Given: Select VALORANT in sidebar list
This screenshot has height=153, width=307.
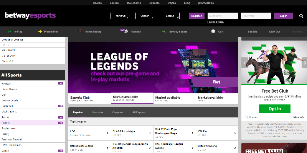Looking at the screenshot, I should click(x=33, y=50).
